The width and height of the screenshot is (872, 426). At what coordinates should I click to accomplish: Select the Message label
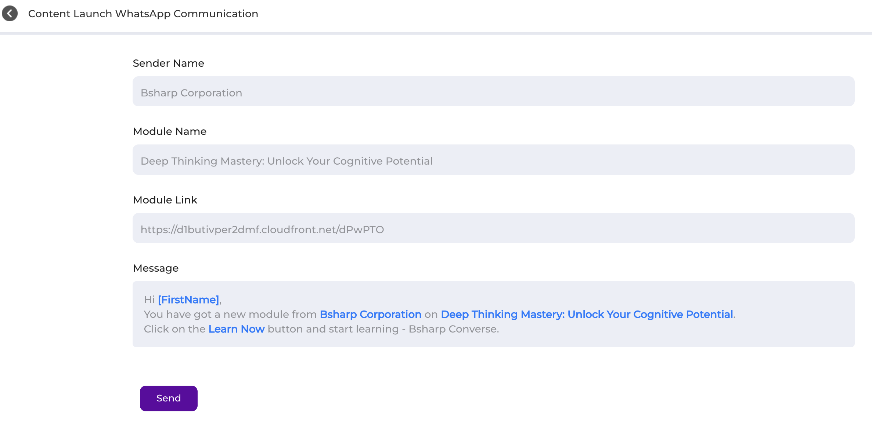156,268
